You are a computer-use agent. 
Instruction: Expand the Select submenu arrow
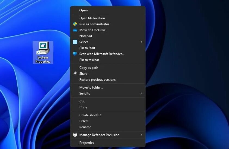(141, 42)
